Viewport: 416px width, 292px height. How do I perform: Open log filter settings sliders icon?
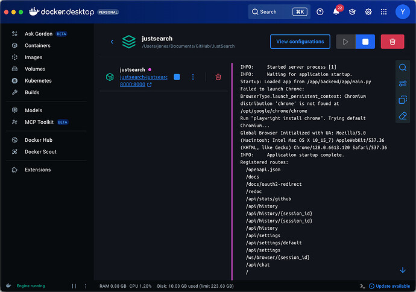403,84
